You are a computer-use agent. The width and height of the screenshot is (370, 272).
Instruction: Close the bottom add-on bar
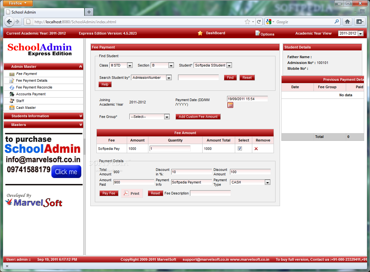[x=7, y=266]
